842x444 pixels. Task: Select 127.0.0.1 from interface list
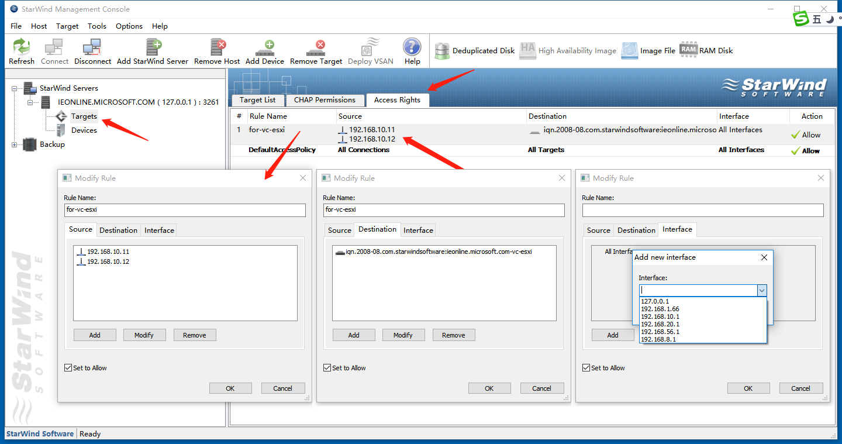click(703, 301)
